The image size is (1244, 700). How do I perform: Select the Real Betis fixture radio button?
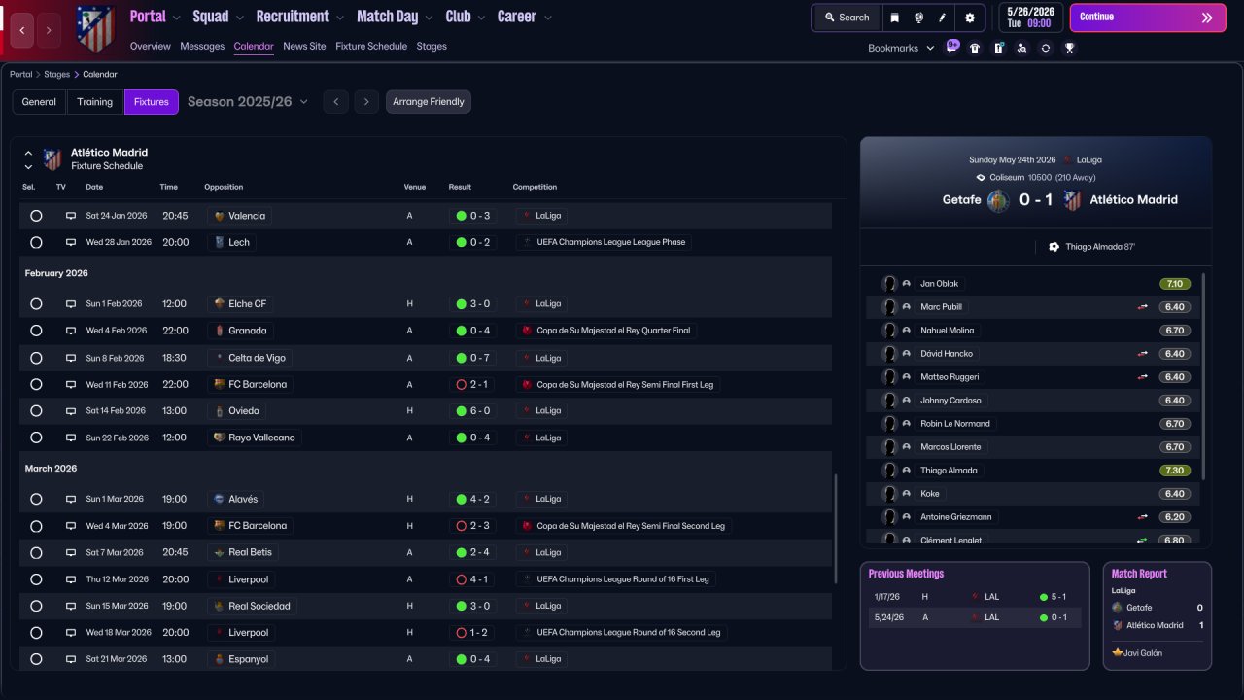(36, 552)
